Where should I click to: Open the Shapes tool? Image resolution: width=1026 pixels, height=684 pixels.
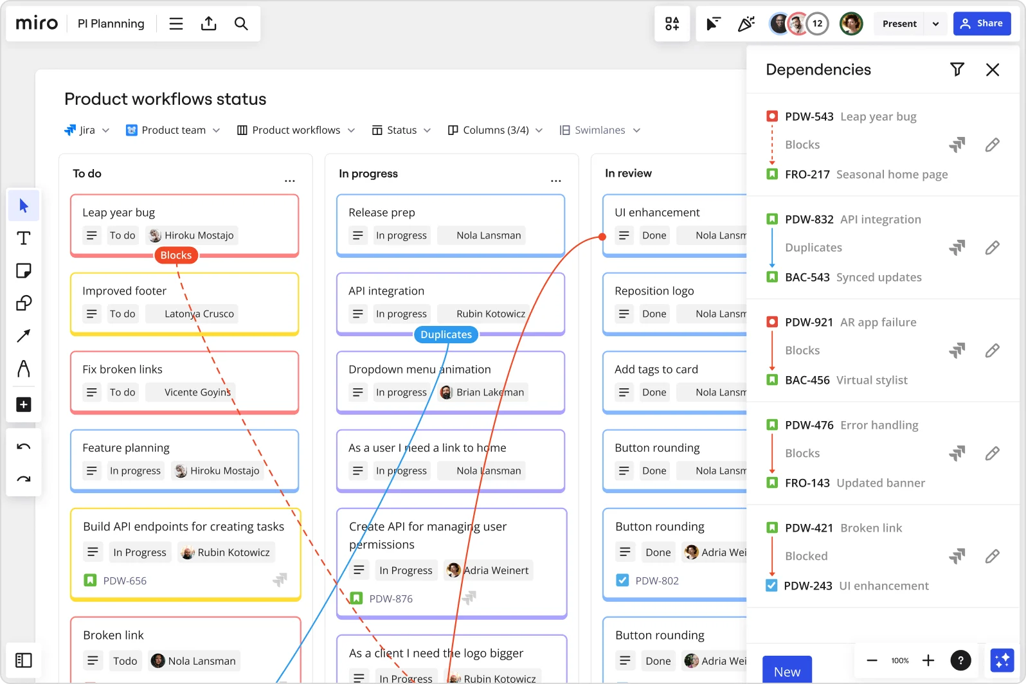click(x=24, y=303)
